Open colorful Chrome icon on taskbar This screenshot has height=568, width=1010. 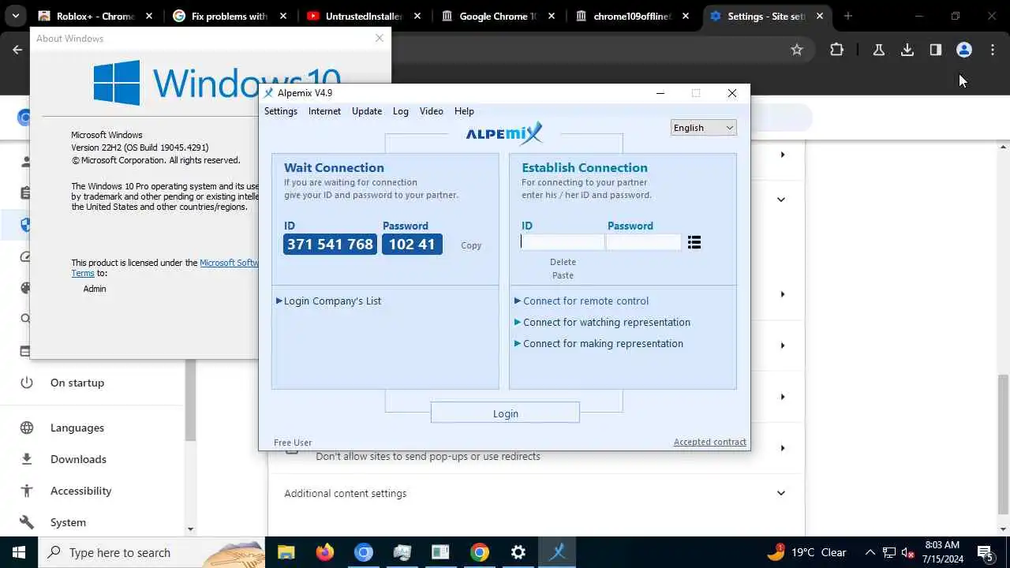(480, 552)
